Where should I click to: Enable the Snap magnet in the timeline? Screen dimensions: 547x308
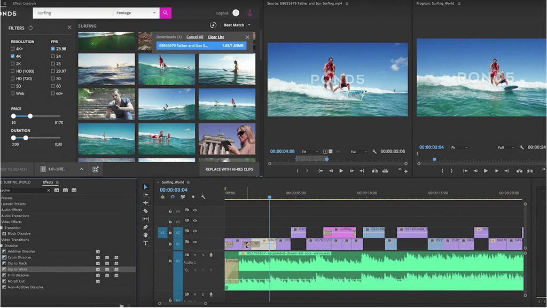coord(173,196)
